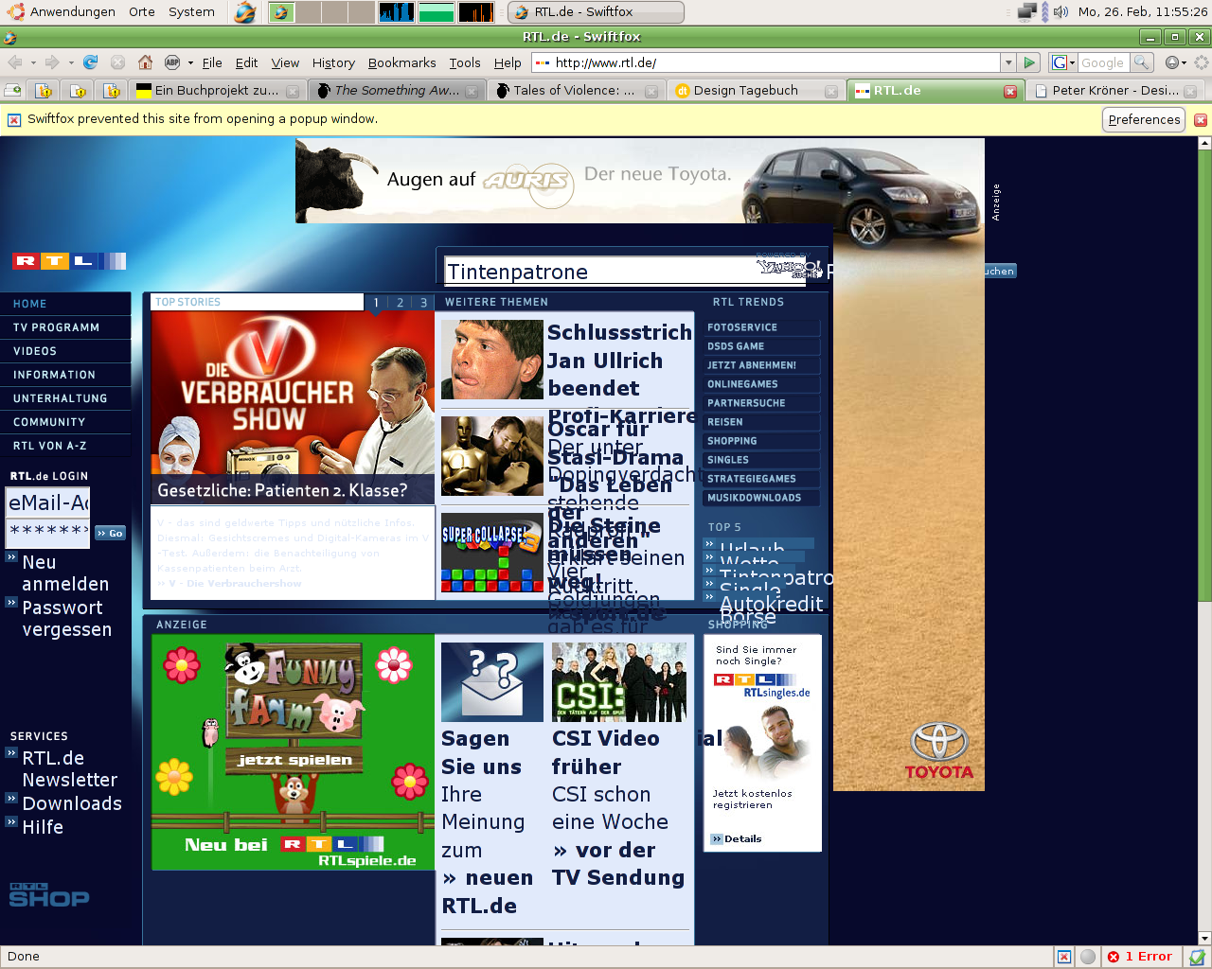1212x969 pixels.
Task: Open the File menu
Action: pos(212,62)
